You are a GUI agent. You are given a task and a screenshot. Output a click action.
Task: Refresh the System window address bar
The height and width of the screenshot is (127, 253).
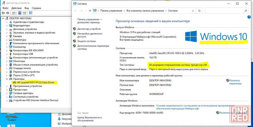(199, 11)
